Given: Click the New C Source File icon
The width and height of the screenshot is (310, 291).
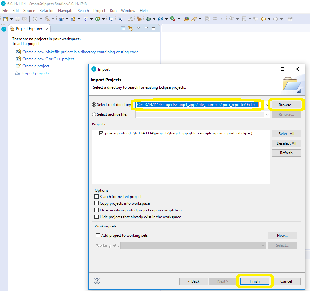Looking at the screenshot, I should point(86,19).
